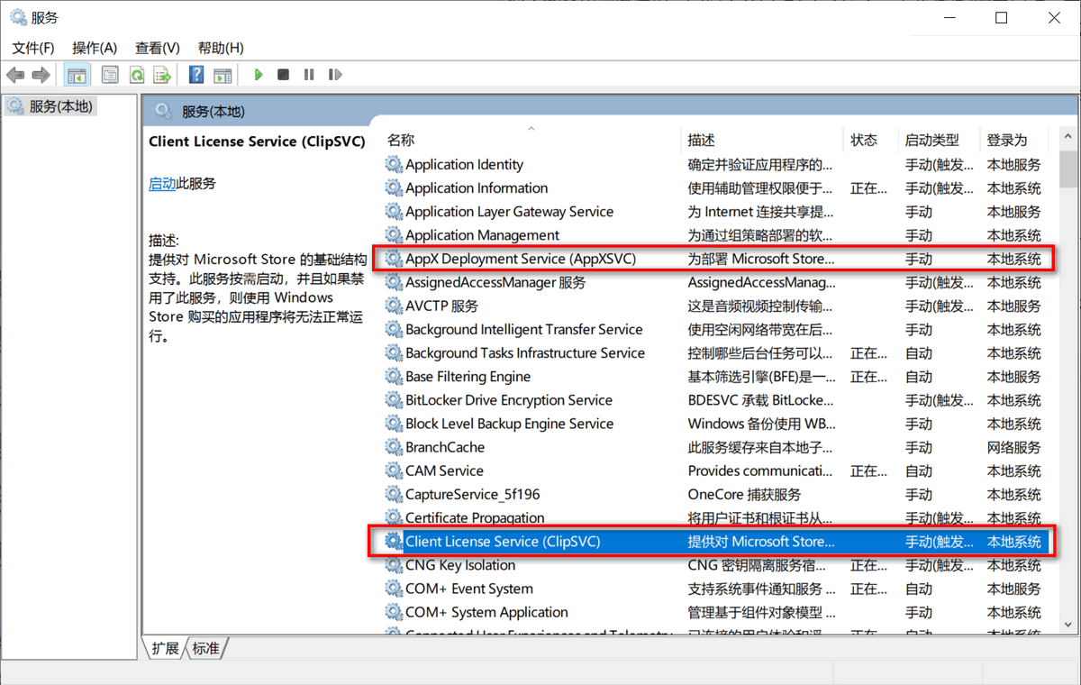The height and width of the screenshot is (685, 1081).
Task: Click the green Start Service icon
Action: coord(259,75)
